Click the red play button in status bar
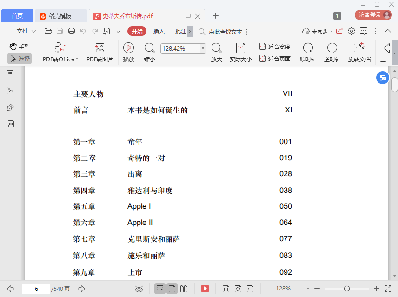This screenshot has height=297, width=398. pyautogui.click(x=205, y=289)
